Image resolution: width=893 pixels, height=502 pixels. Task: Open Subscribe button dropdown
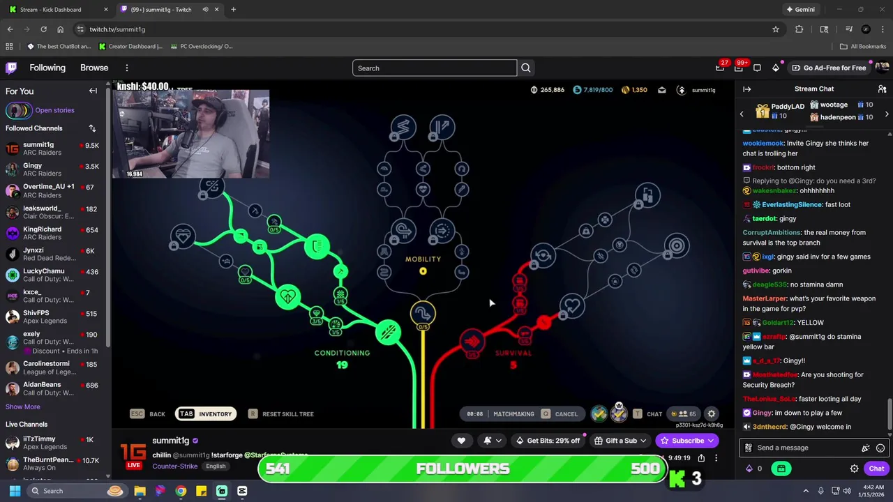687,441
